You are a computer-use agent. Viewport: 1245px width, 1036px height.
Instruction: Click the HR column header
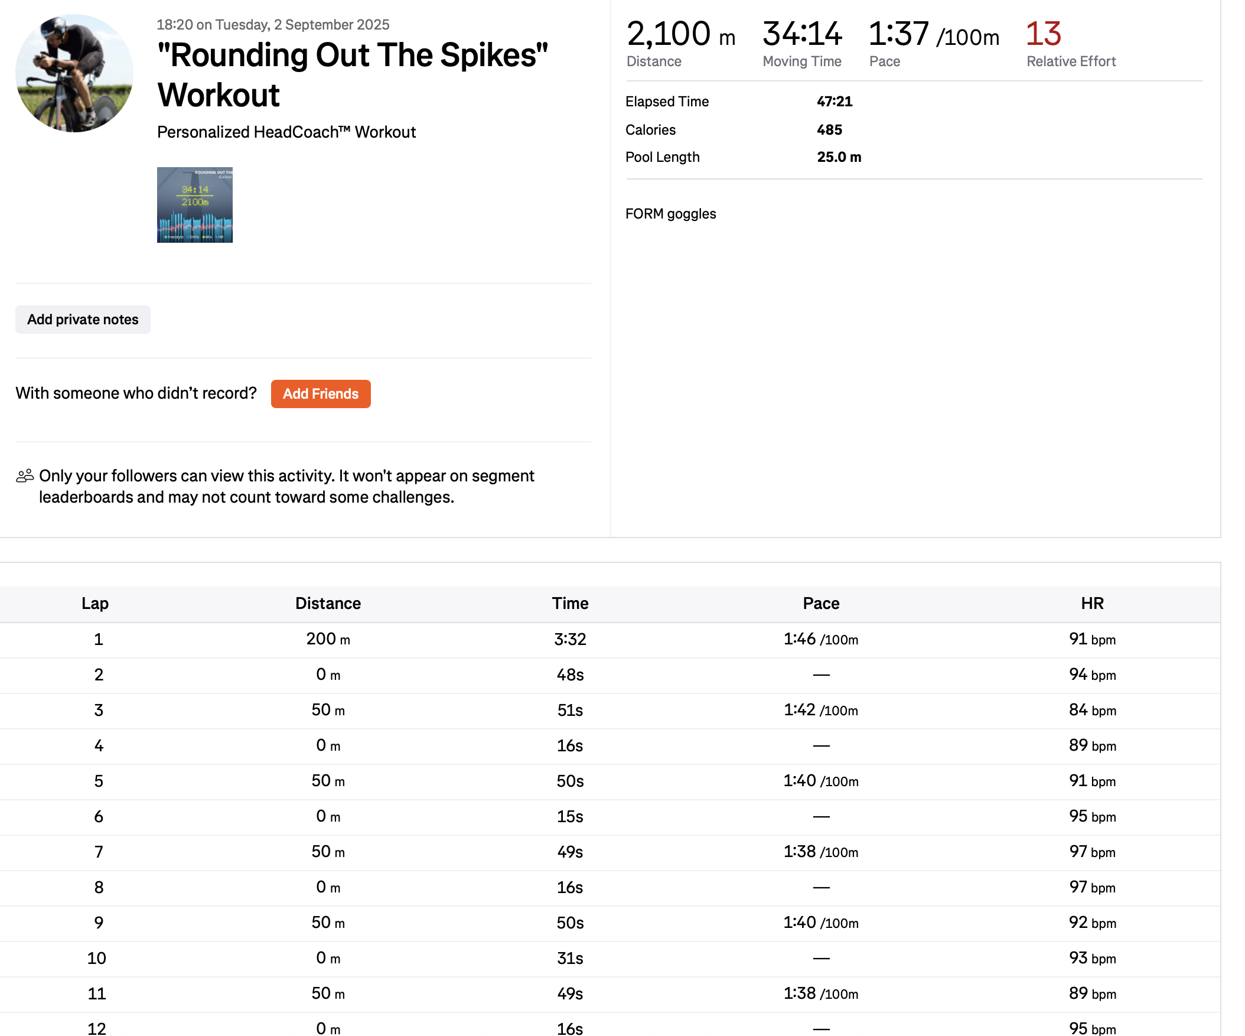(1091, 603)
